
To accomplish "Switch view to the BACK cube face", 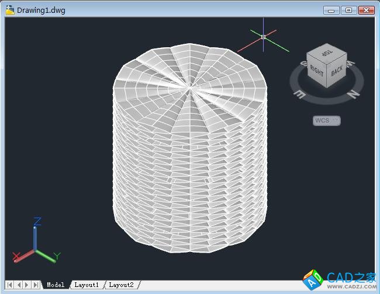I will (x=337, y=72).
